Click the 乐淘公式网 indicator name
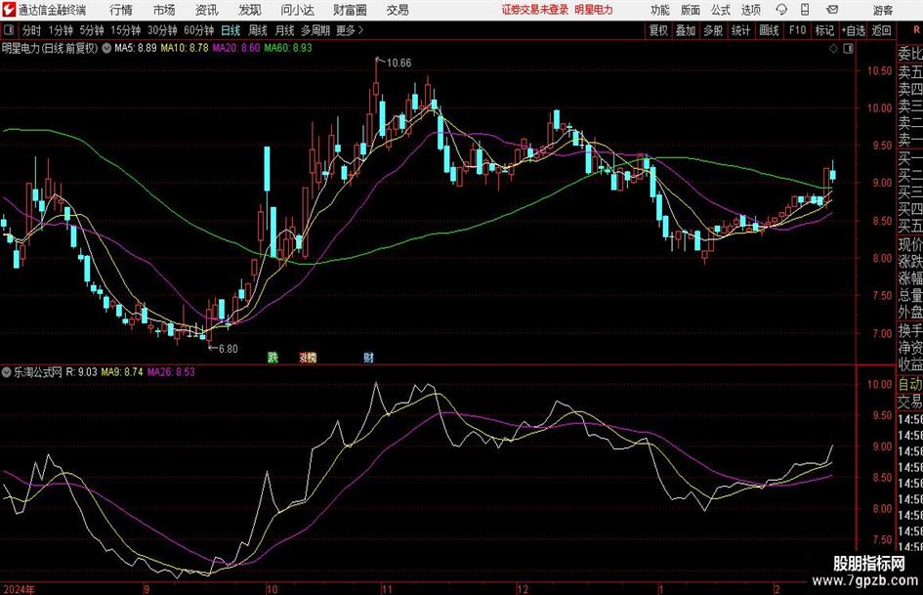The image size is (923, 595). tap(38, 371)
